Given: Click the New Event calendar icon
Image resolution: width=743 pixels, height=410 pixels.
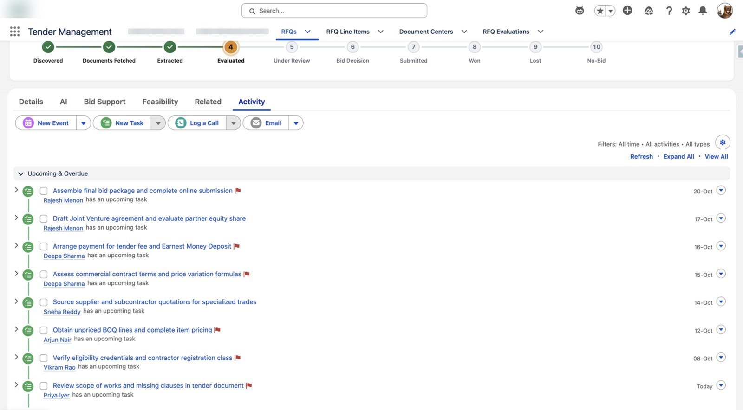Looking at the screenshot, I should pos(28,123).
